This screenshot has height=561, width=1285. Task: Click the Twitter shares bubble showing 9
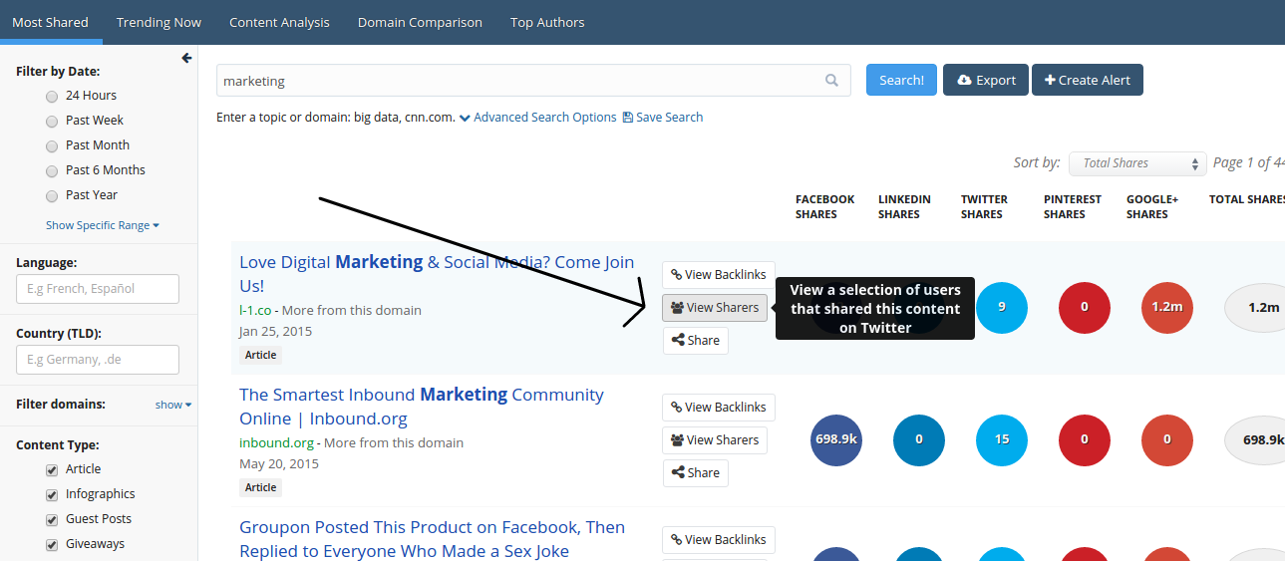tap(1002, 307)
